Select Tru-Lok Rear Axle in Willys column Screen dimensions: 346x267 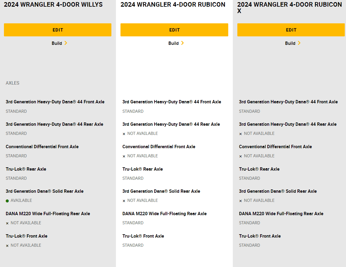(26, 169)
